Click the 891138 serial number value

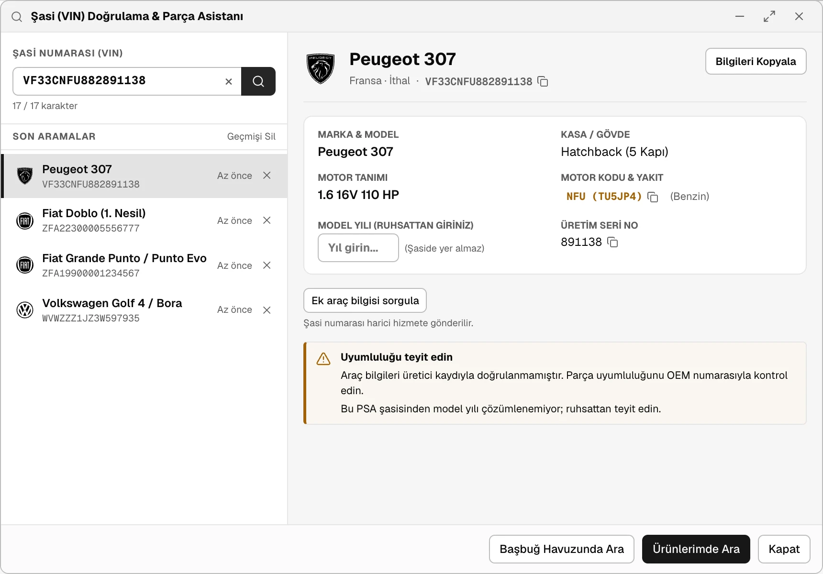pos(581,242)
